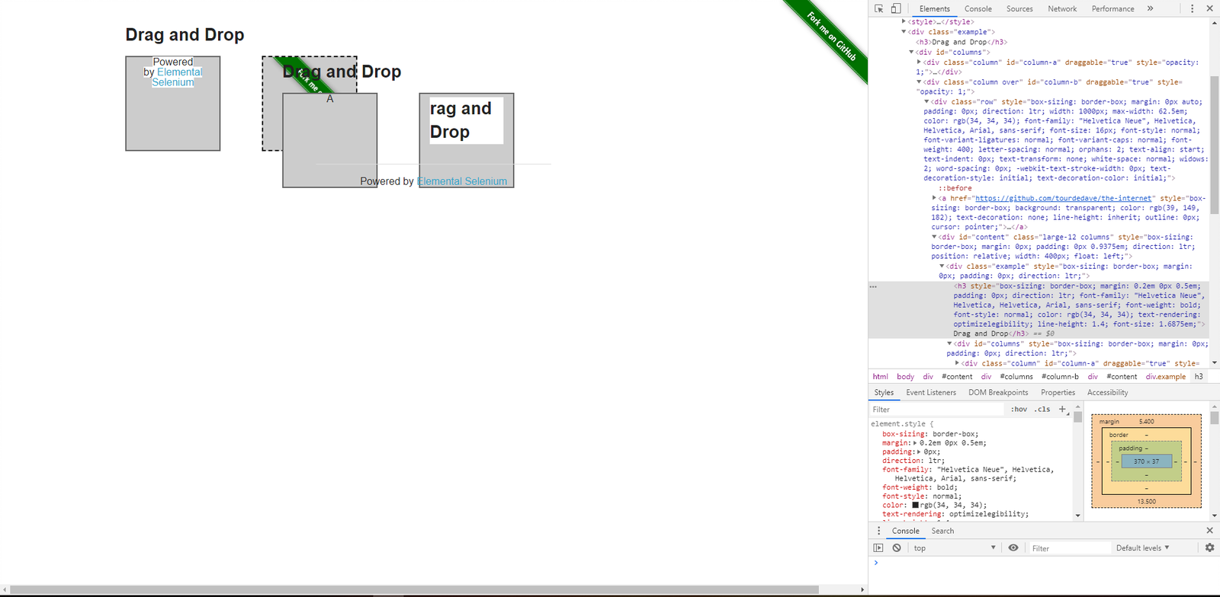Toggle the .cls class editor
This screenshot has height=597, width=1220.
(x=1042, y=409)
